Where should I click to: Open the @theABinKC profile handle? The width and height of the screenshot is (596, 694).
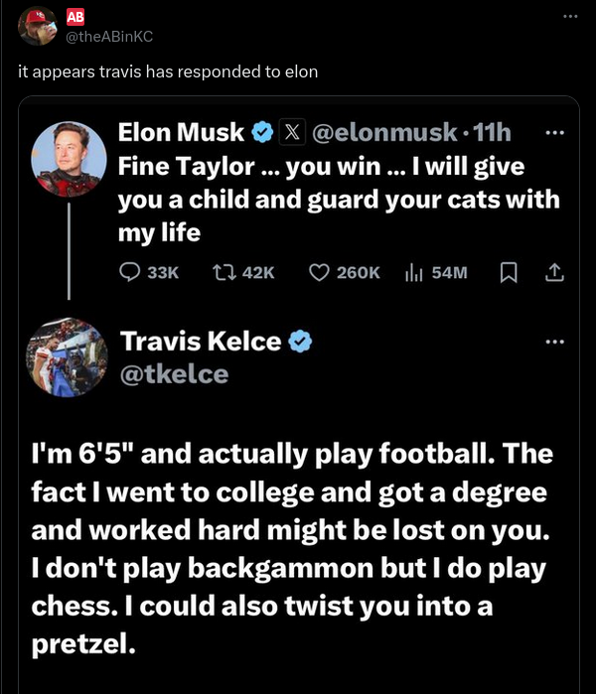(x=109, y=36)
